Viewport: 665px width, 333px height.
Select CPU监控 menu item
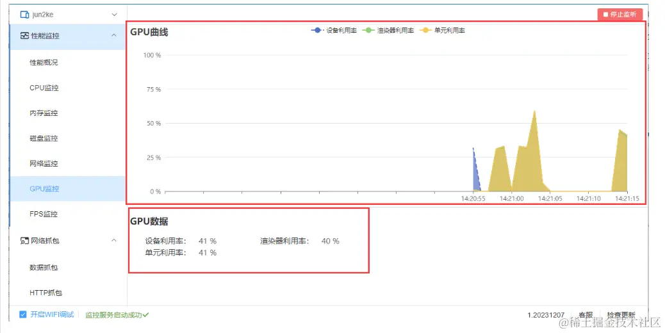click(44, 88)
